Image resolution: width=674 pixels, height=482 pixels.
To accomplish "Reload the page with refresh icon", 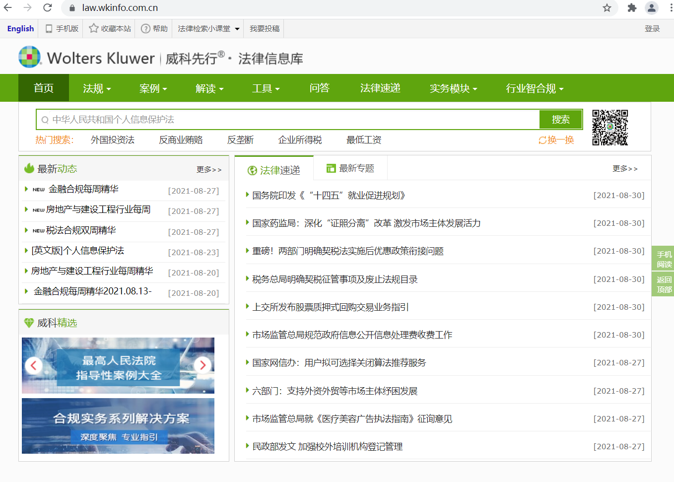I will 48,7.
